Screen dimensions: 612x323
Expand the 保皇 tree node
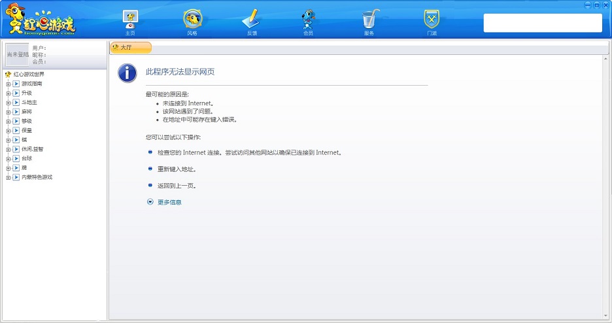8,131
